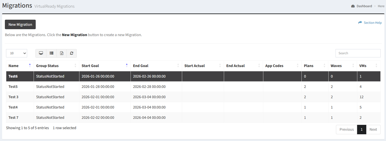This screenshot has height=141, width=386.
Task: Click the list view icon in toolbar
Action: [x=51, y=53]
